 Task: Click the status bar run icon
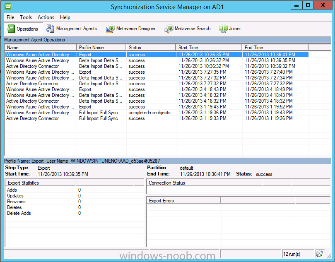click(x=319, y=254)
